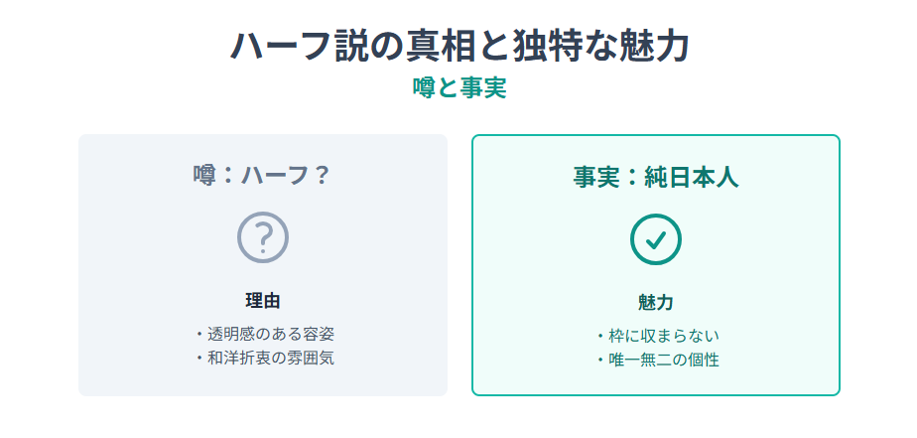Click the gray rumor card background
Viewport: 917px width, 438px height.
pos(263,264)
